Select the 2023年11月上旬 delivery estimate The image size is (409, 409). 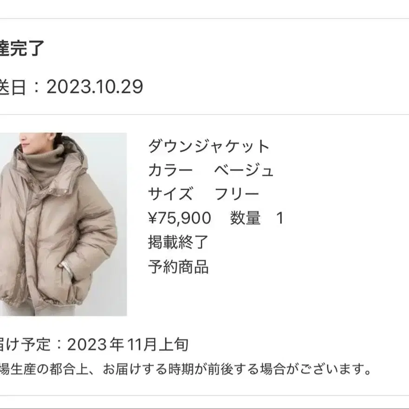tap(128, 344)
